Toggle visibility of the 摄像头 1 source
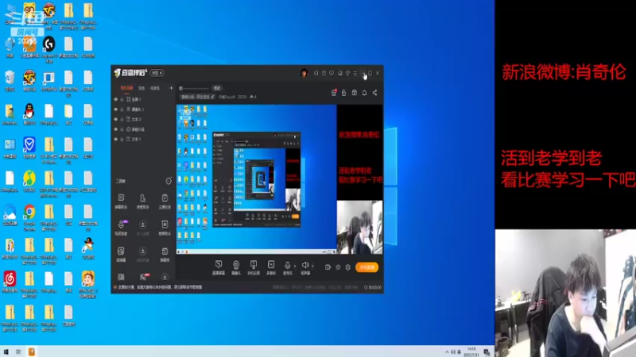The height and width of the screenshot is (357, 636). click(116, 109)
